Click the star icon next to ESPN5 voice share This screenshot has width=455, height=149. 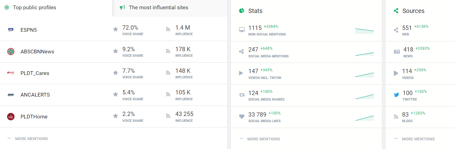115,29
